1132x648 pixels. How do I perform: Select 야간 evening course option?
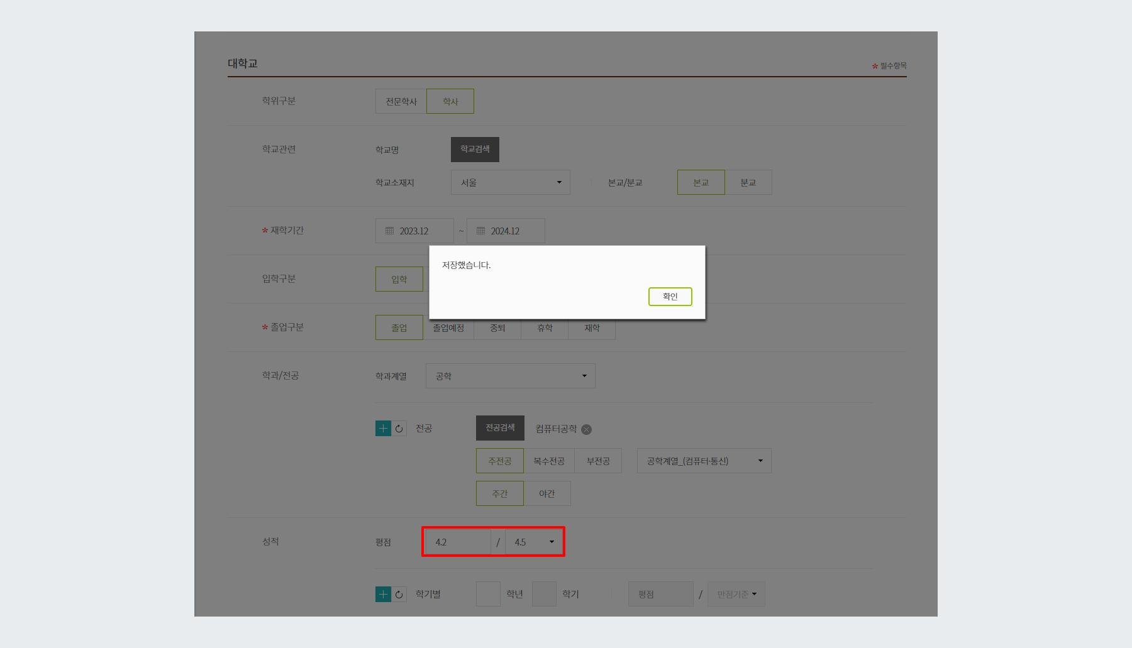tap(547, 493)
